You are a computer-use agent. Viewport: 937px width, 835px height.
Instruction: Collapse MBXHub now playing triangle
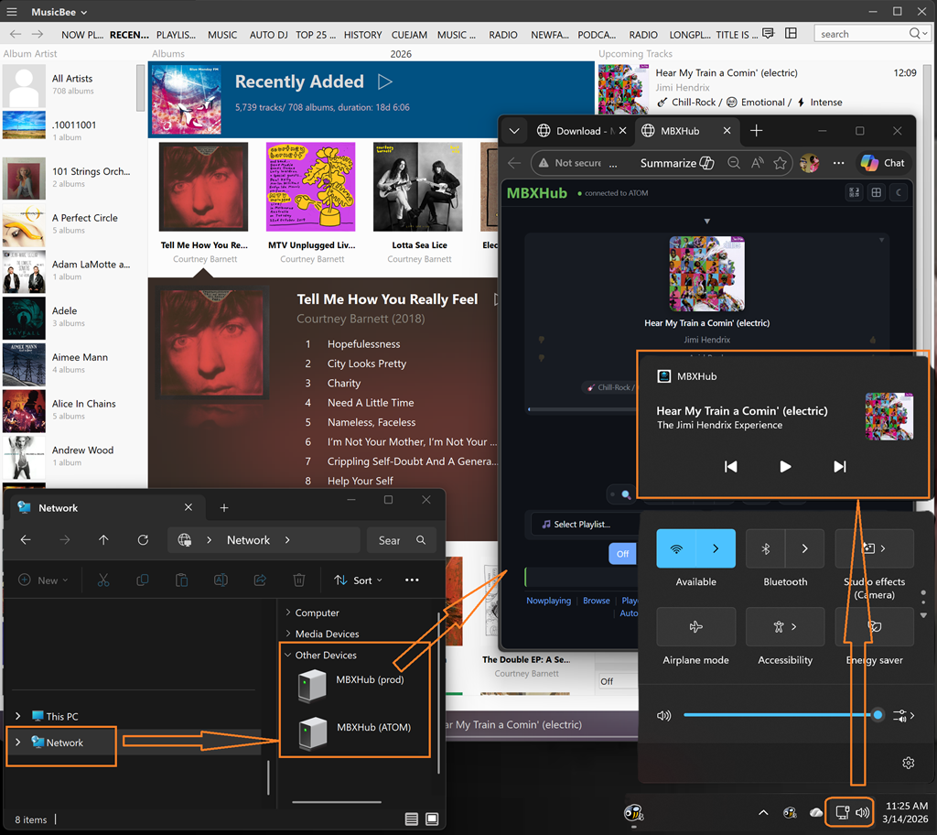click(x=706, y=222)
